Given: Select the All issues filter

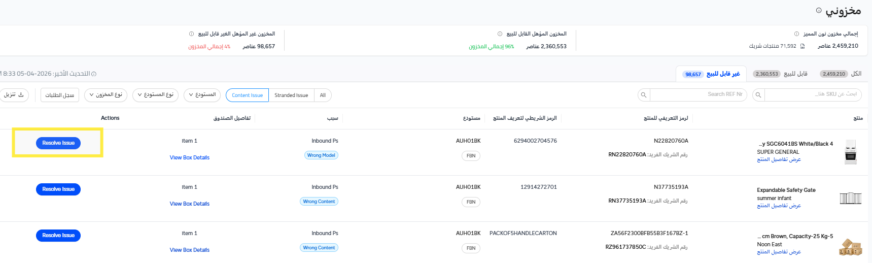Looking at the screenshot, I should coord(323,95).
